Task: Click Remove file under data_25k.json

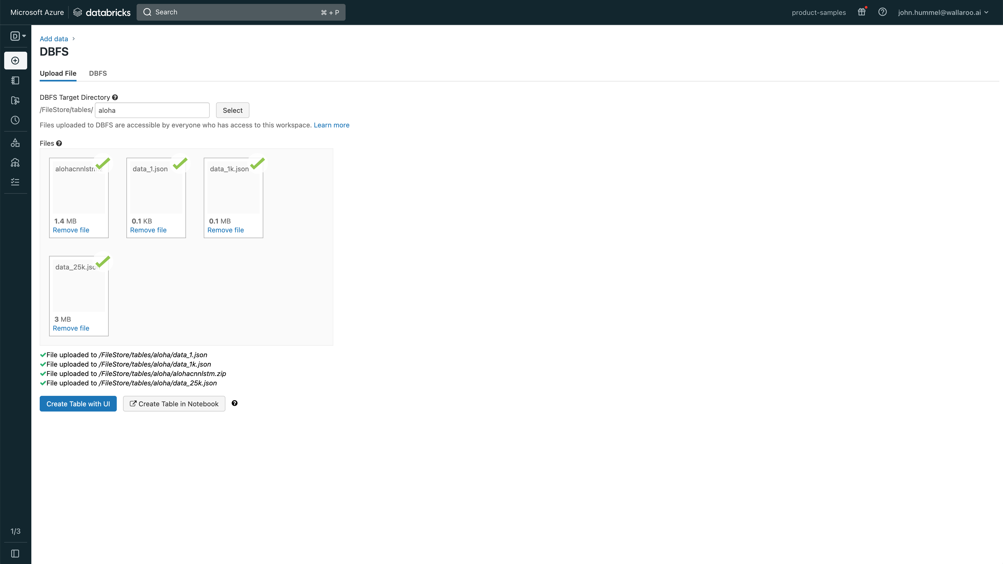Action: pyautogui.click(x=71, y=328)
